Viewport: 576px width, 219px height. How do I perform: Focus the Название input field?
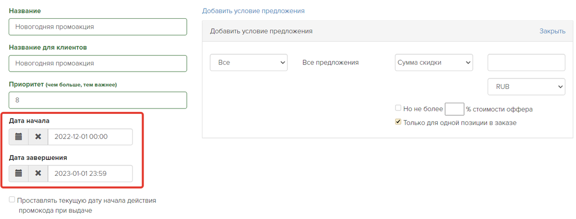(98, 27)
